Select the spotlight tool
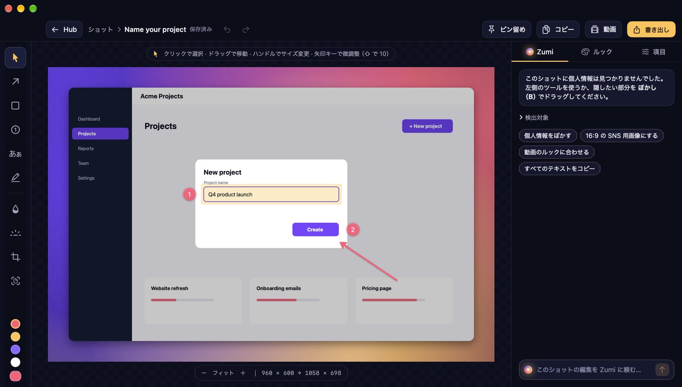 point(15,233)
